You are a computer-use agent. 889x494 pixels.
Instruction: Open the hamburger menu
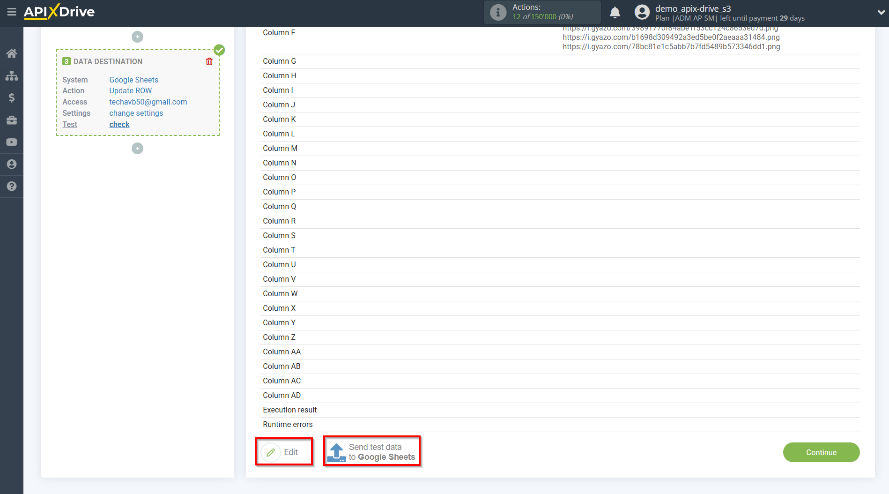point(12,12)
